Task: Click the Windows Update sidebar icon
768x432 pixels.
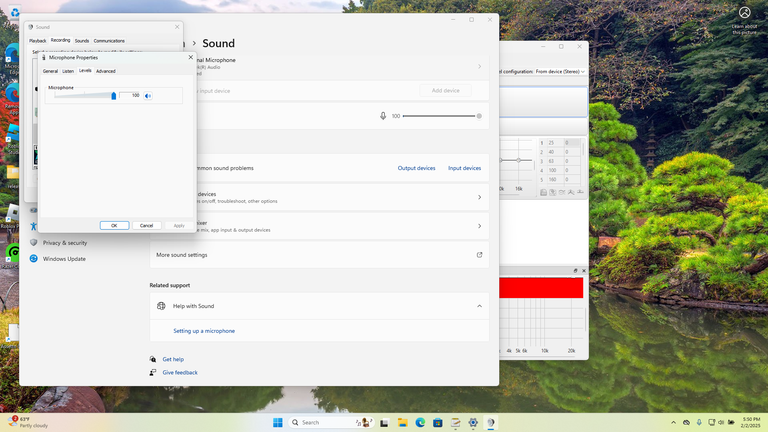Action: (x=34, y=259)
